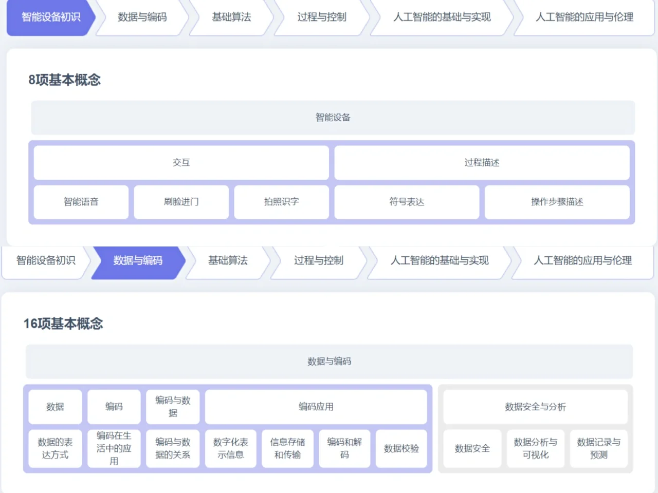Open the 数据分析与可视化 card
The image size is (658, 493).
pyautogui.click(x=536, y=448)
